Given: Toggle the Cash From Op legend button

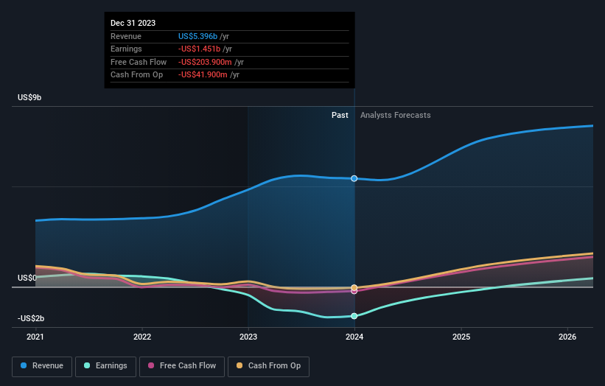Looking at the screenshot, I should click(x=268, y=366).
